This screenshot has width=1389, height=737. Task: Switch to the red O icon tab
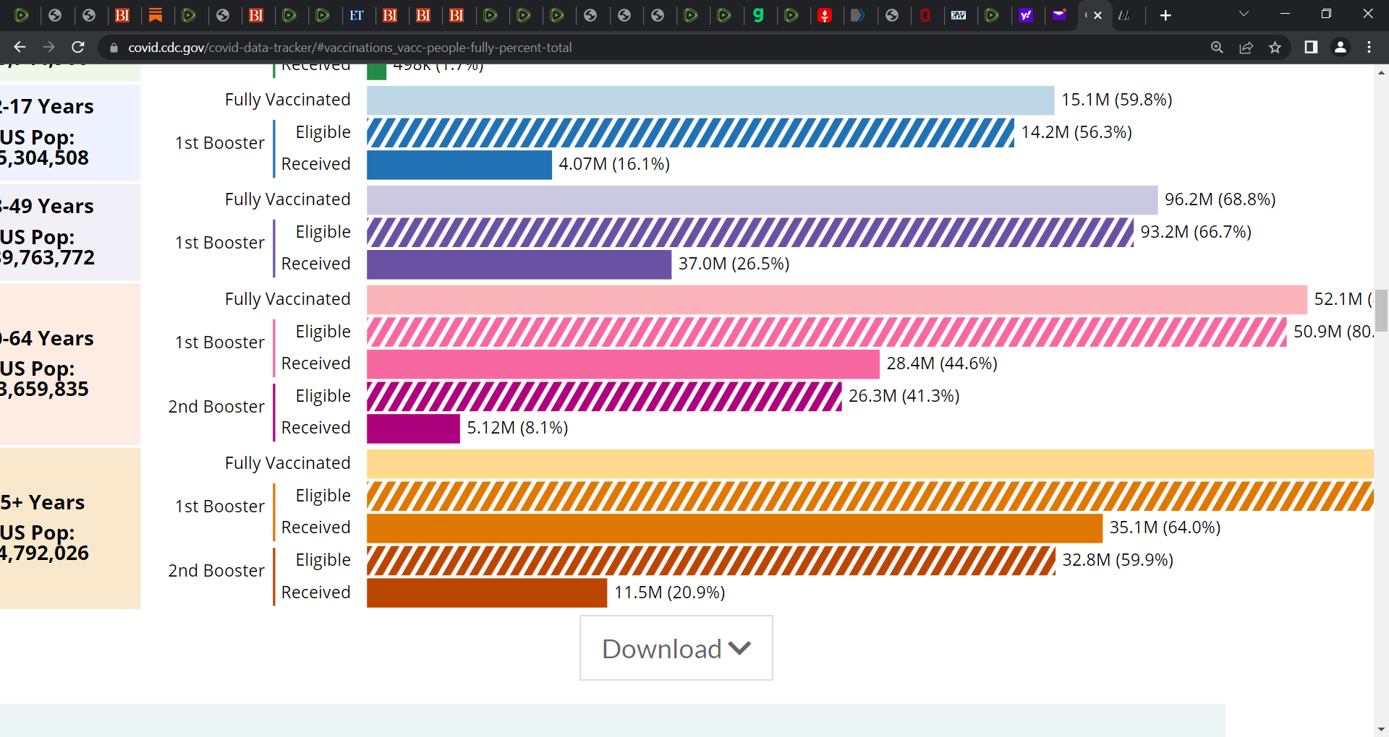pyautogui.click(x=925, y=15)
